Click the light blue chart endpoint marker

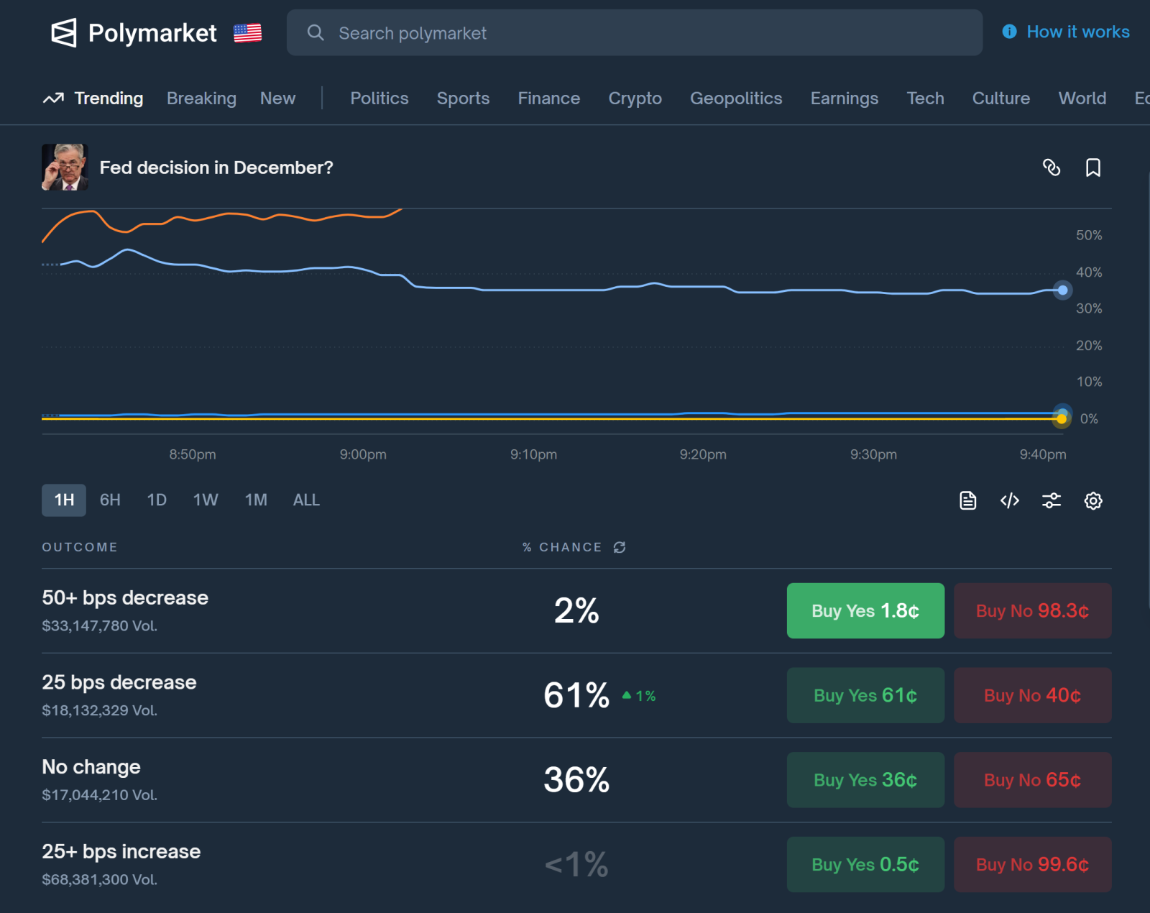point(1062,290)
